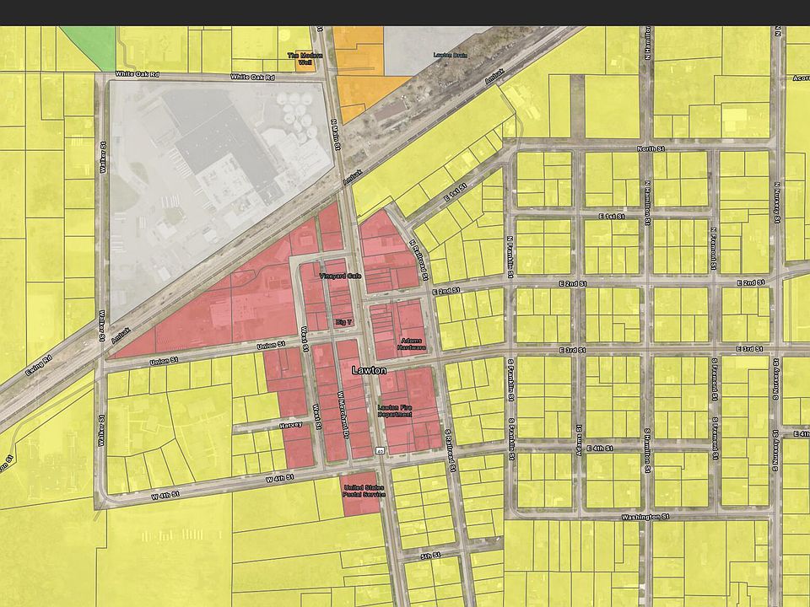The height and width of the screenshot is (607, 810).
Task: Click the N Franklin St label
Action: coord(510,256)
